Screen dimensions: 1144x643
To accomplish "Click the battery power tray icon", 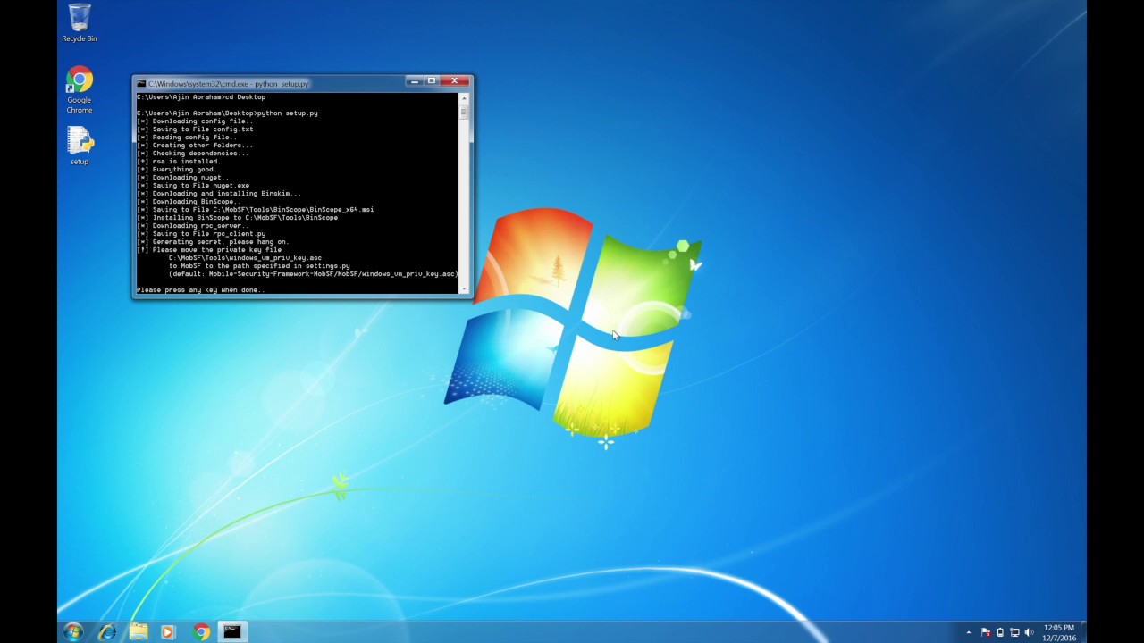I will click(1000, 632).
